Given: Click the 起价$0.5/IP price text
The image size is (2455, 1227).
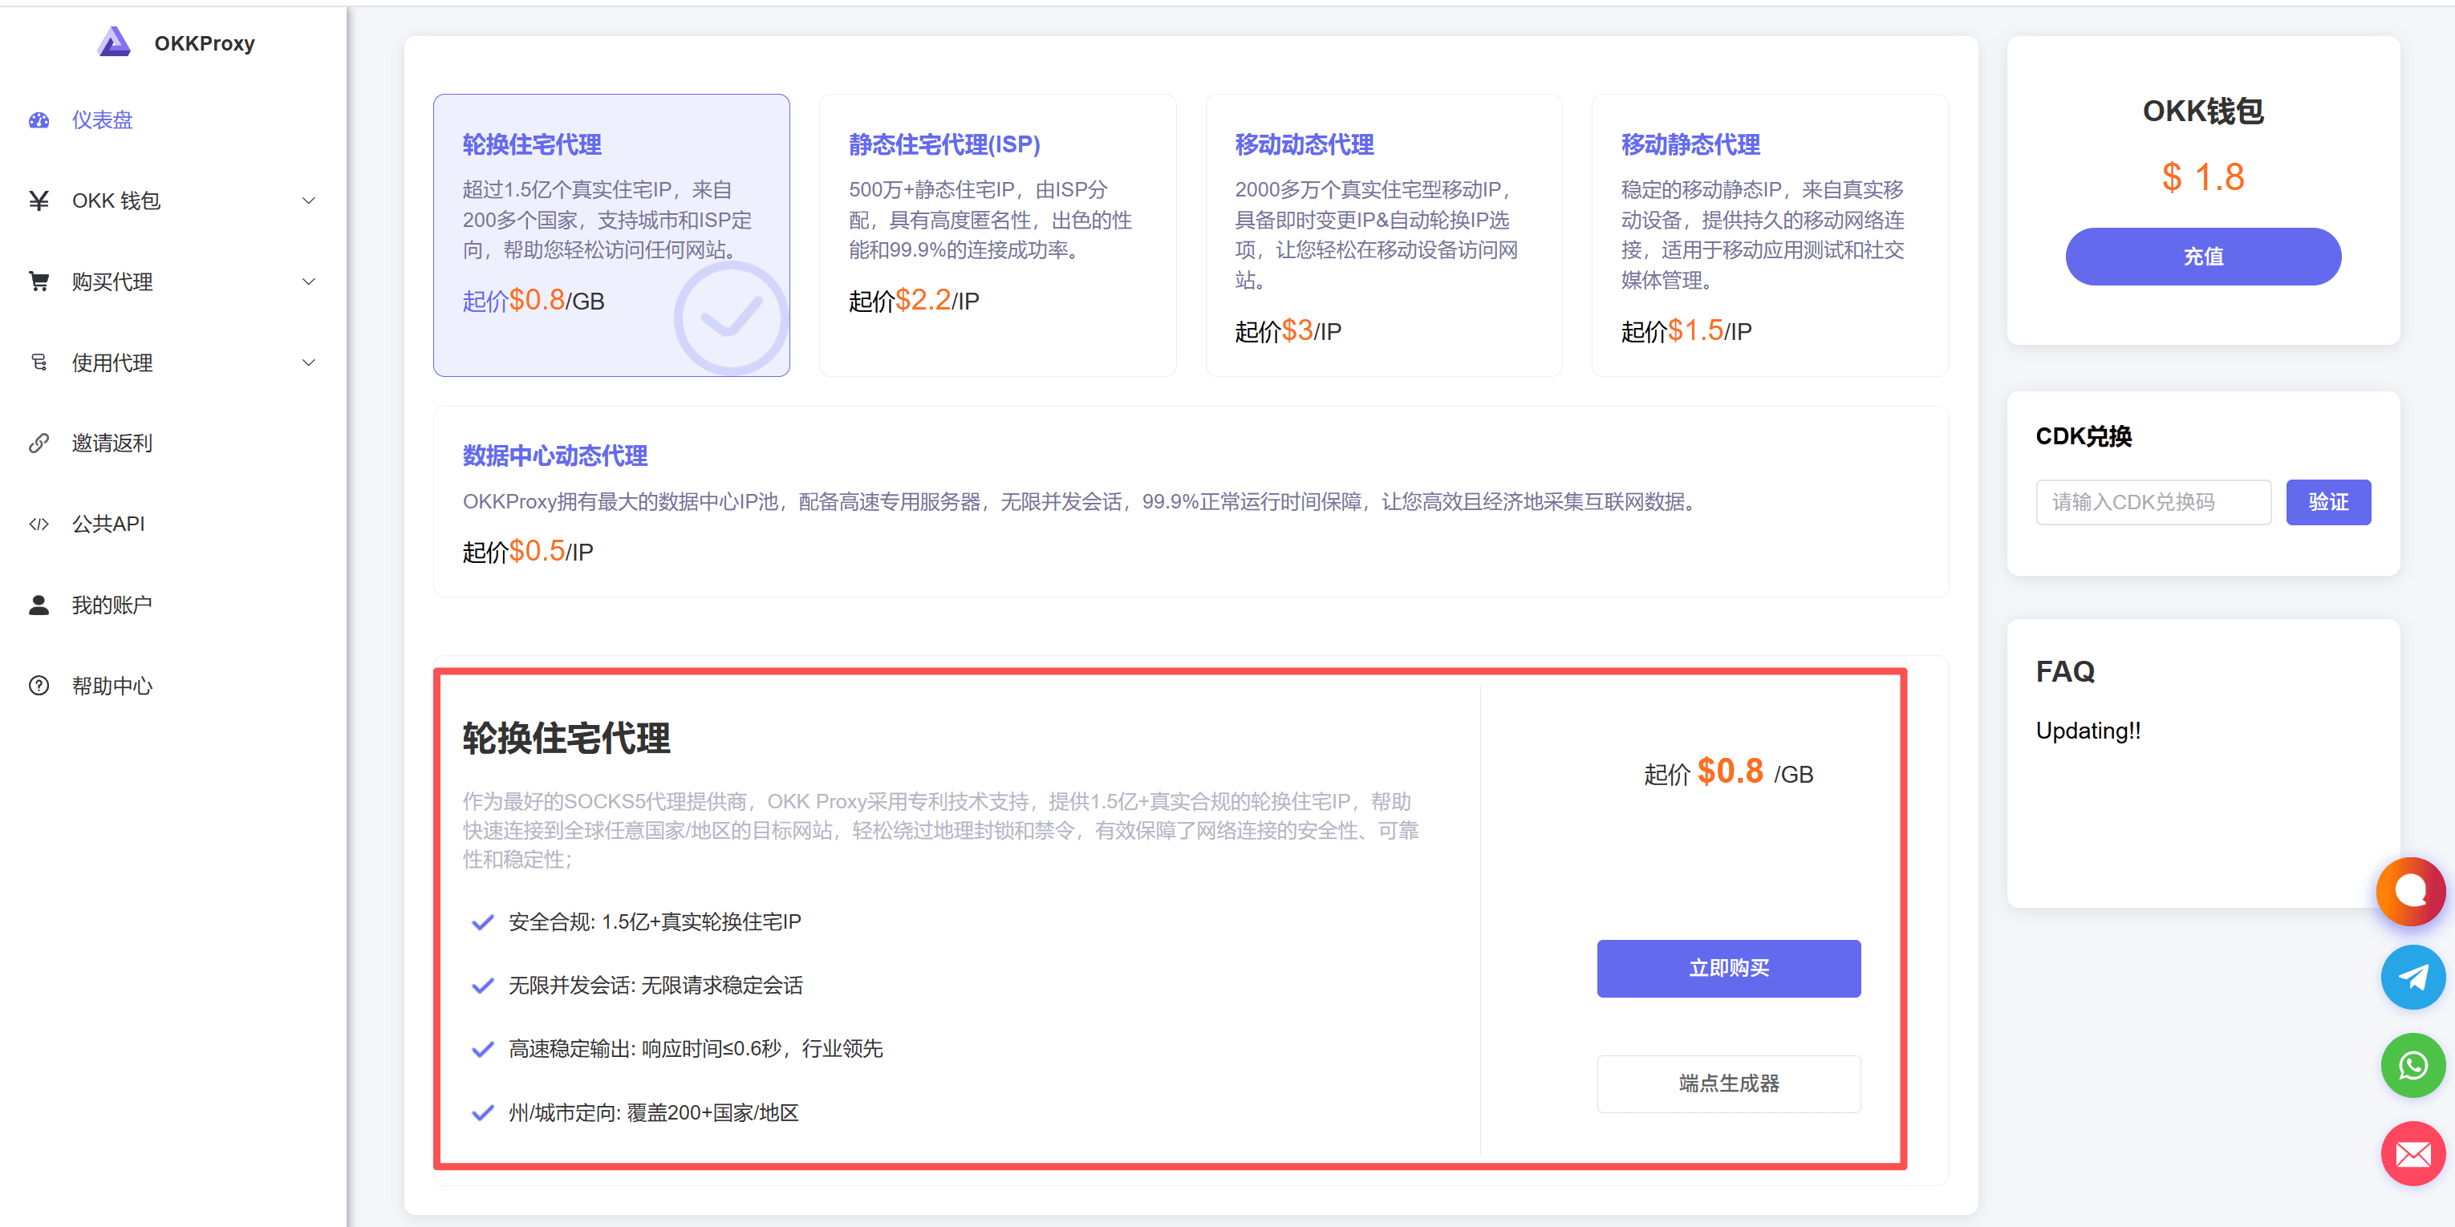Looking at the screenshot, I should point(527,552).
